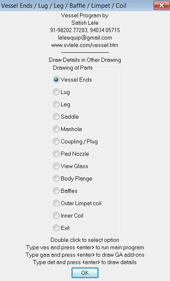Select the Exit radio option
The width and height of the screenshot is (170, 281).
[61, 228]
